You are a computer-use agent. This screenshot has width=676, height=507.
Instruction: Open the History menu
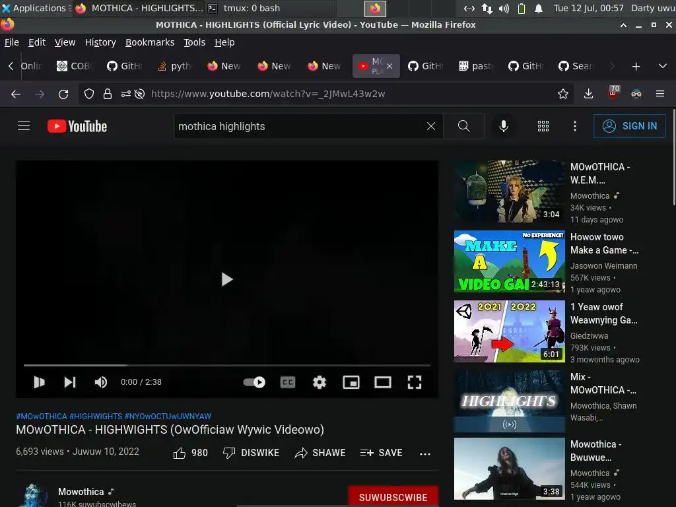click(x=100, y=42)
